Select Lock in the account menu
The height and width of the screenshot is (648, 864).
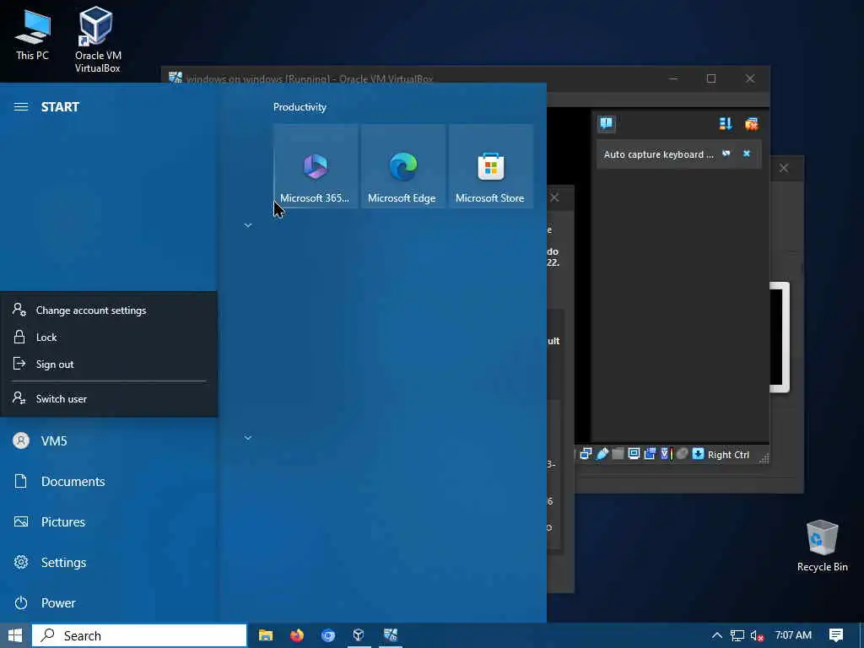(x=109, y=337)
